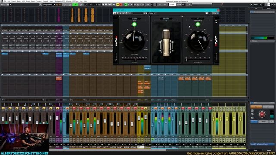This screenshot has width=276, height=155.
Task: Click the large left knob in the plugin
Action: pyautogui.click(x=134, y=40)
